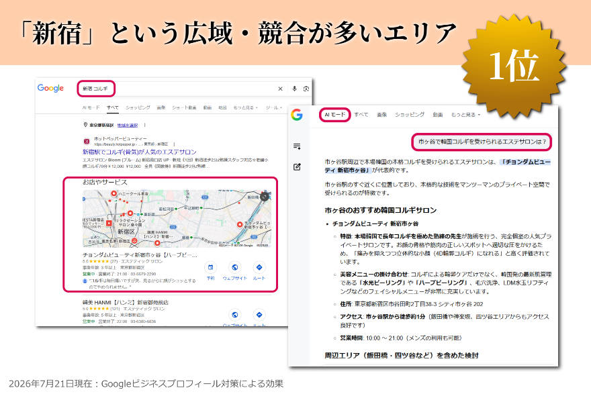This screenshot has width=591, height=394.
Task: Click the 住所: 東京都新宿区市谷田町 line
Action: [412, 304]
